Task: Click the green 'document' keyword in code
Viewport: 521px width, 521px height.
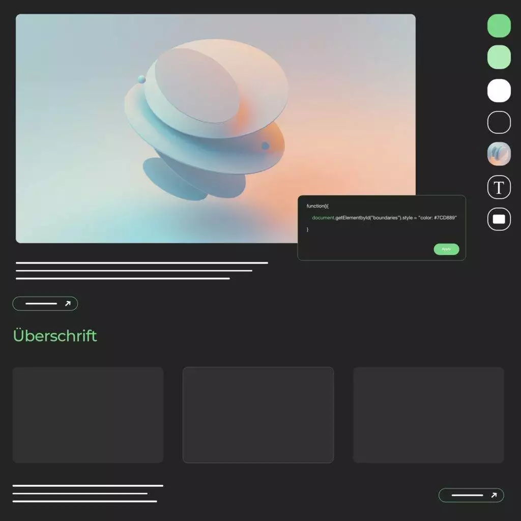Action: [x=323, y=218]
